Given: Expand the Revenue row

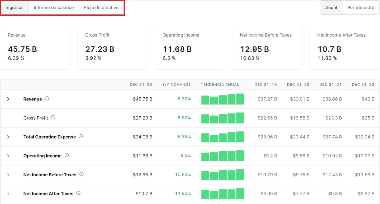Looking at the screenshot, I should click(8, 99).
